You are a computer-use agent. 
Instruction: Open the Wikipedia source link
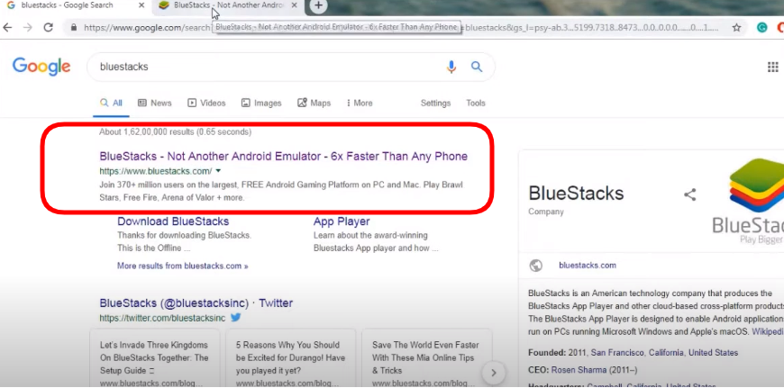pos(767,331)
